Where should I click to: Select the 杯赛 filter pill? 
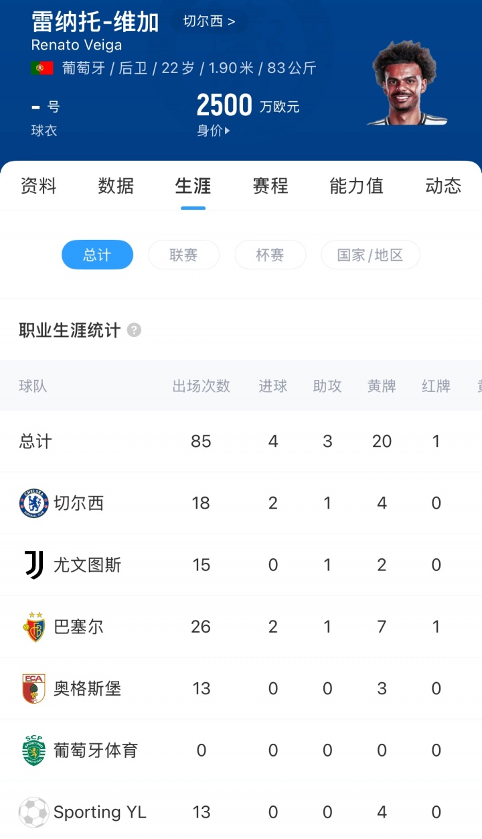tap(270, 255)
